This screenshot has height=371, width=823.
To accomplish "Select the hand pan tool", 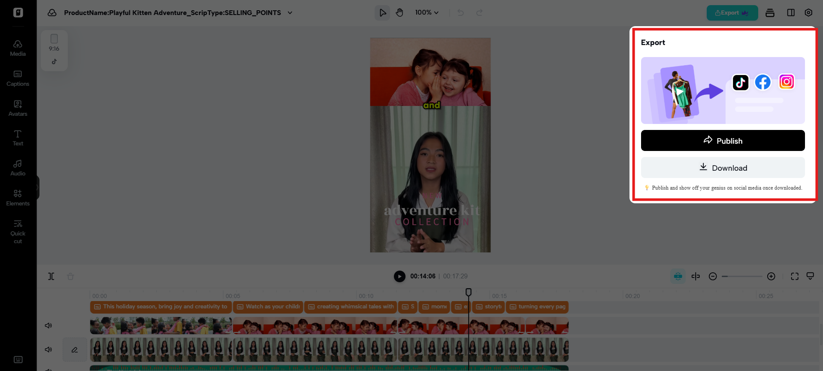I will click(399, 13).
